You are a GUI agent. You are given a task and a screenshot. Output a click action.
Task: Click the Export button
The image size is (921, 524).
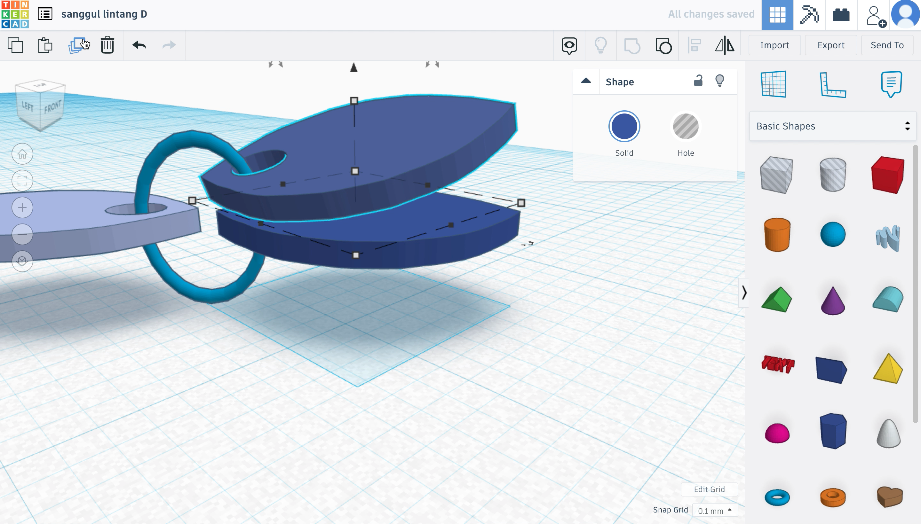point(831,45)
